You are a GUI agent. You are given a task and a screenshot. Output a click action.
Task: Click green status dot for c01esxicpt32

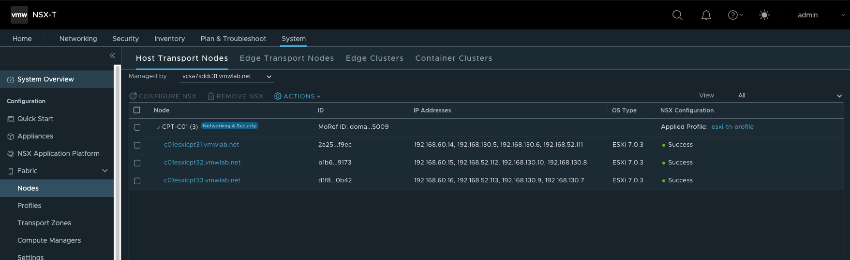pos(664,163)
